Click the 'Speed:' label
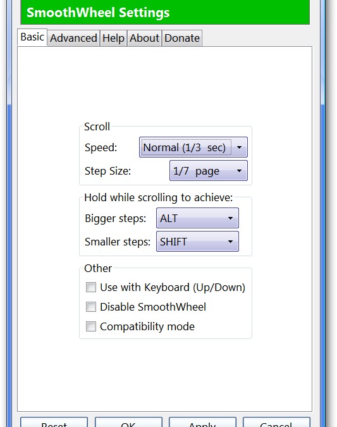 click(x=101, y=147)
